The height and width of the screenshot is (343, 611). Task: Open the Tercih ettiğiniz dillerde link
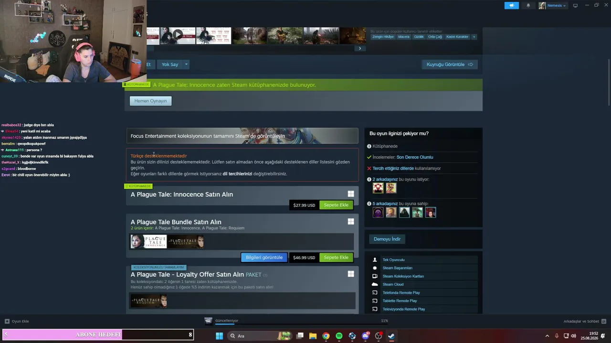click(x=393, y=168)
